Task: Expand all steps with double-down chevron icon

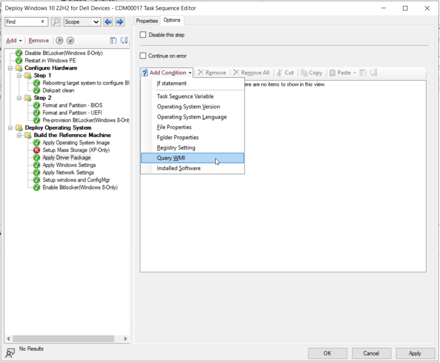Action: pos(70,40)
